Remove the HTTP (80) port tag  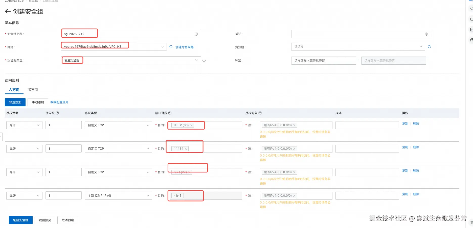click(191, 125)
